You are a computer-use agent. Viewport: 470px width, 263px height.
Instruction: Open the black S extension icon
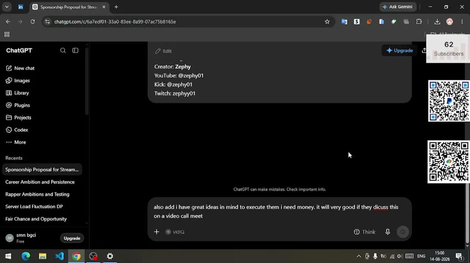point(357,22)
